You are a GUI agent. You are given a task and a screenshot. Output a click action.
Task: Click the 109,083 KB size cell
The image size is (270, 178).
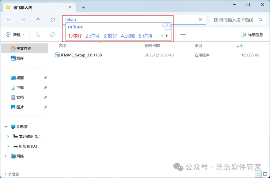click(249, 55)
